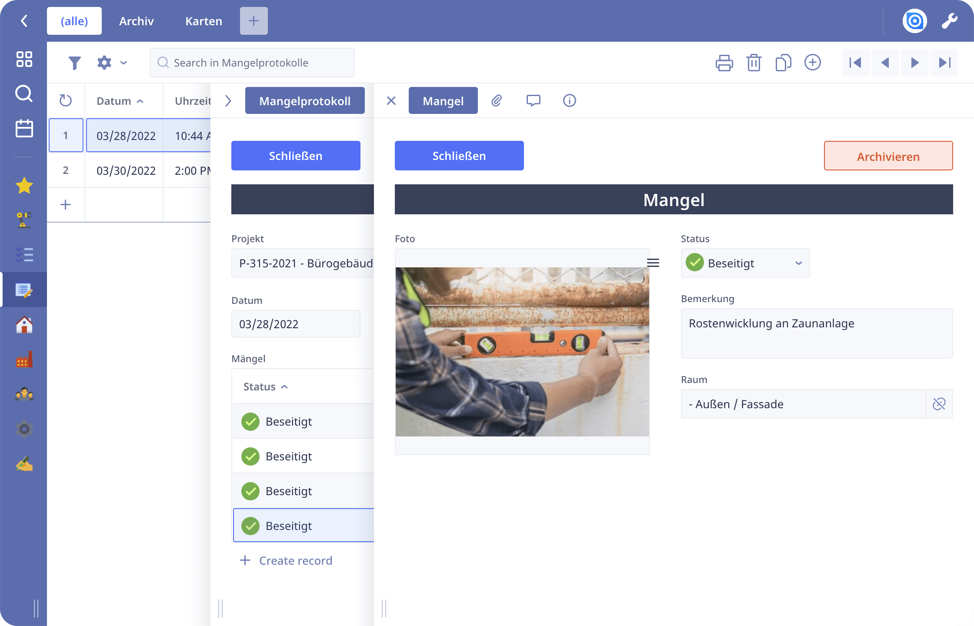The image size is (974, 626).
Task: Open the comments speech bubble tab
Action: point(533,100)
